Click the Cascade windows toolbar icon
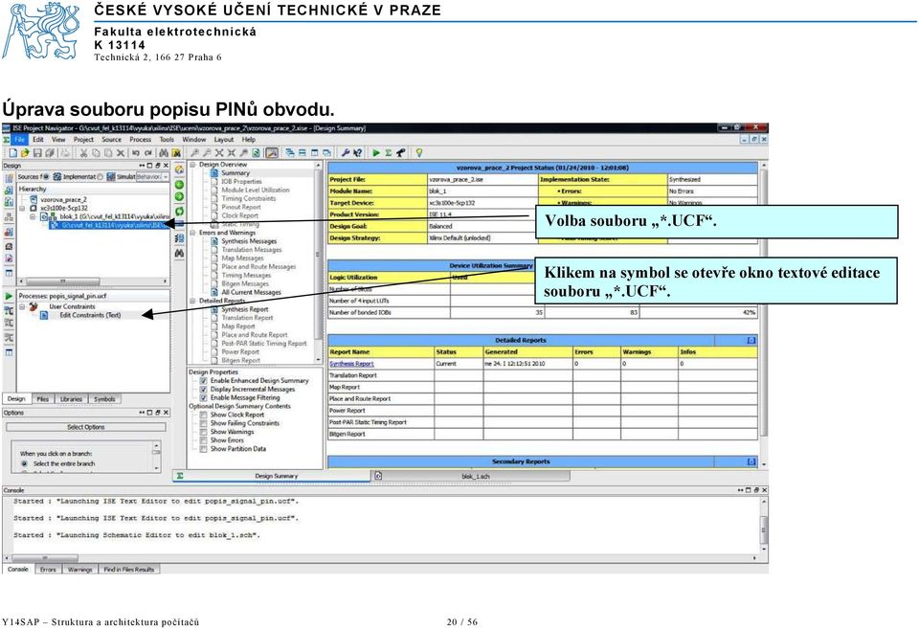This screenshot has height=629, width=919. tap(290, 153)
